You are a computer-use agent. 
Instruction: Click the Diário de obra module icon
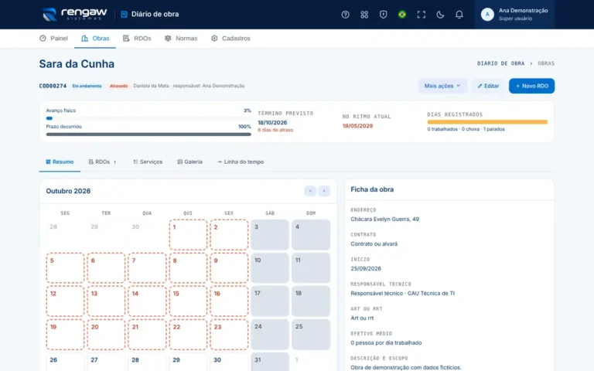(x=124, y=15)
